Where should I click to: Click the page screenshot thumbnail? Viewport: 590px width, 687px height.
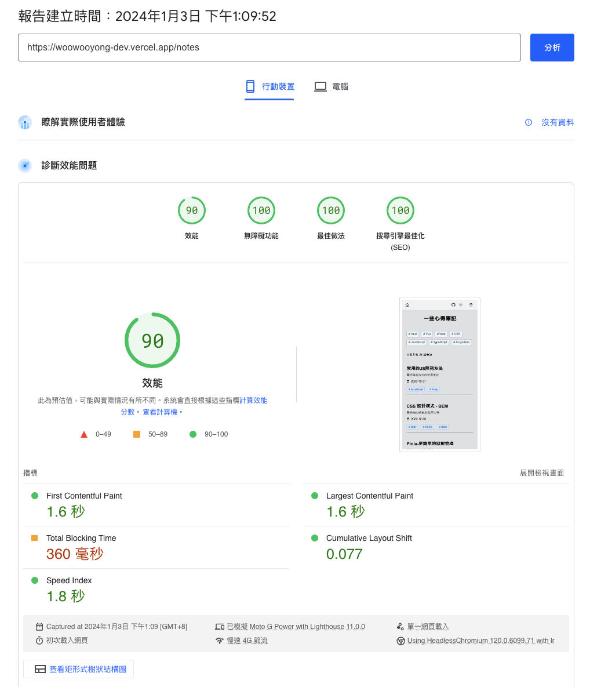(x=439, y=375)
